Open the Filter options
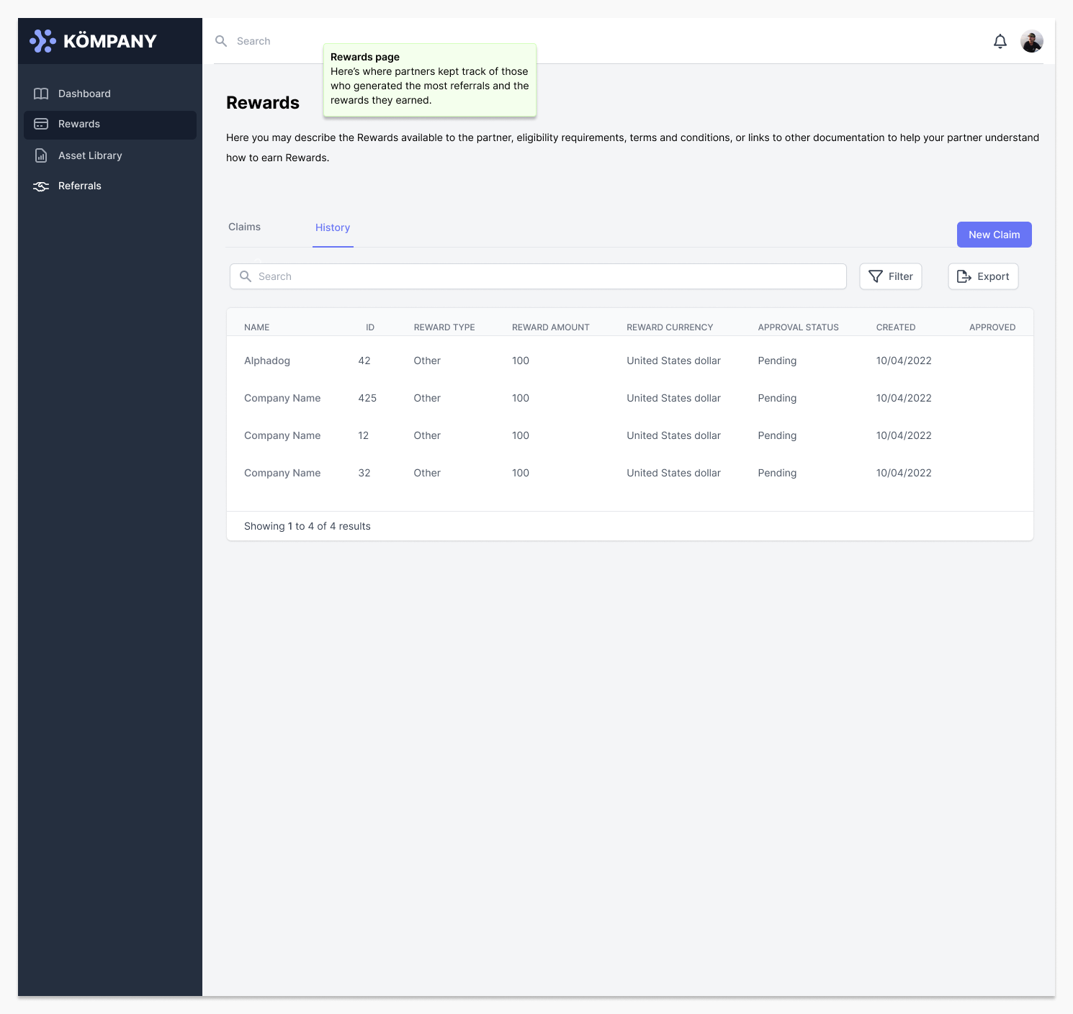Viewport: 1073px width, 1014px height. (x=890, y=277)
